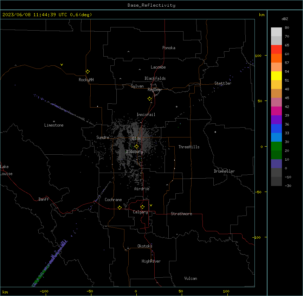Click the Vulcan town label
This screenshot has width=303, height=296.
[x=191, y=278]
